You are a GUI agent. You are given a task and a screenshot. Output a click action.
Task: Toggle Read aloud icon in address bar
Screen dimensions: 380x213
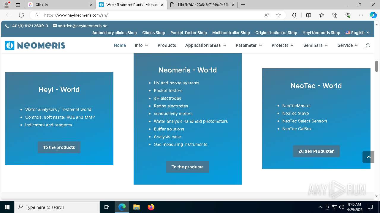tap(267, 15)
